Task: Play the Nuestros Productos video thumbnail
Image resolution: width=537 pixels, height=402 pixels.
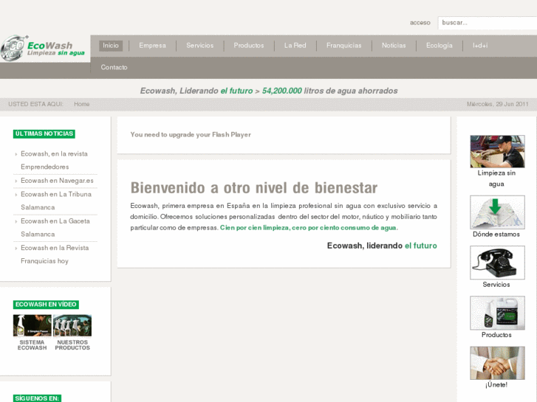Action: point(72,326)
